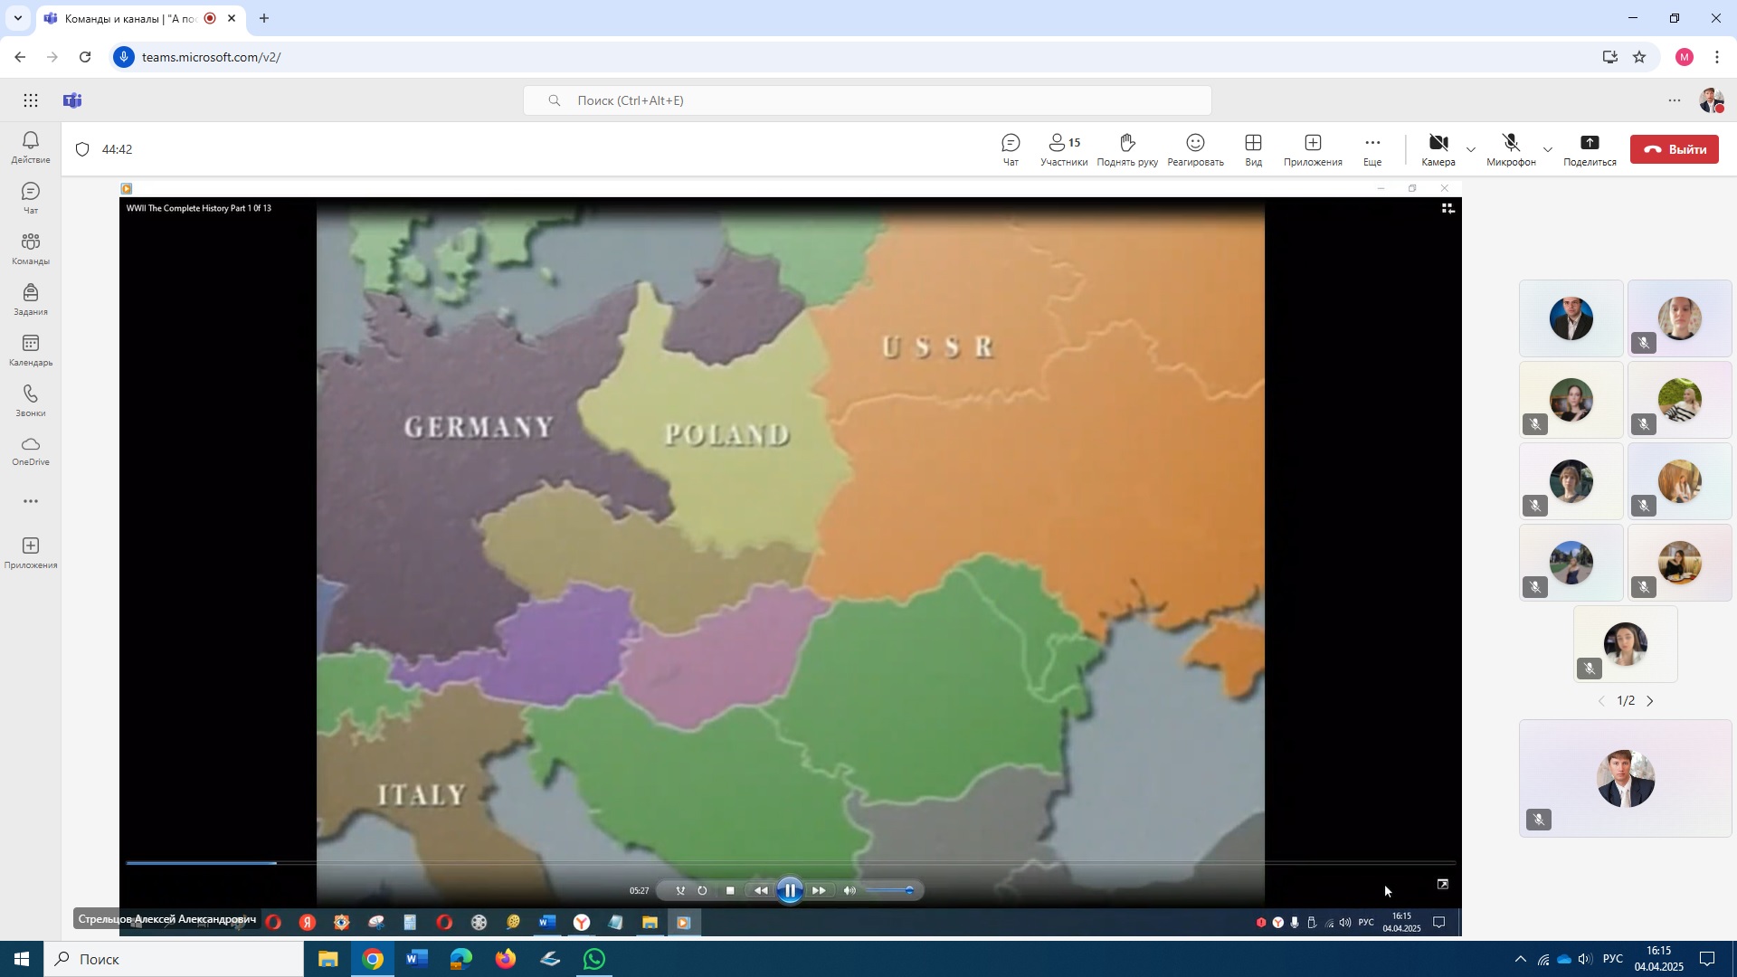This screenshot has width=1737, height=977.
Task: Reload the Teams page
Action: click(x=85, y=57)
